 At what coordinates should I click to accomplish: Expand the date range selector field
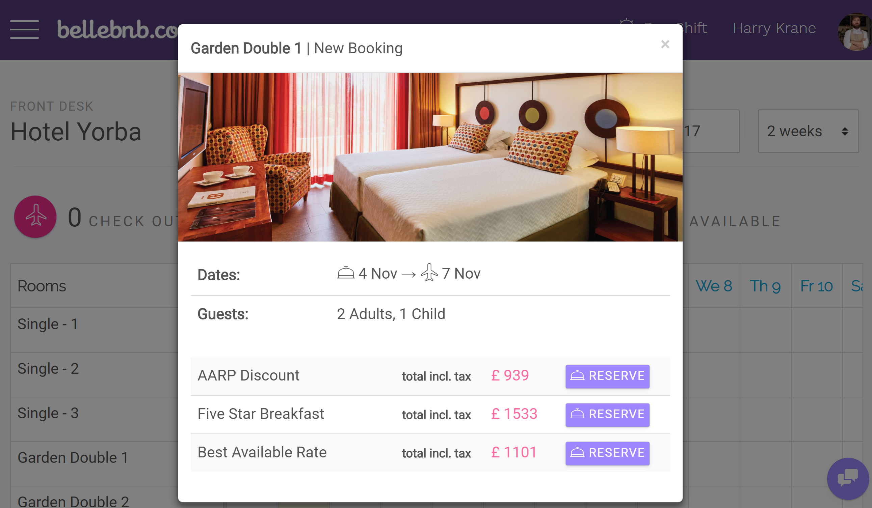click(809, 131)
